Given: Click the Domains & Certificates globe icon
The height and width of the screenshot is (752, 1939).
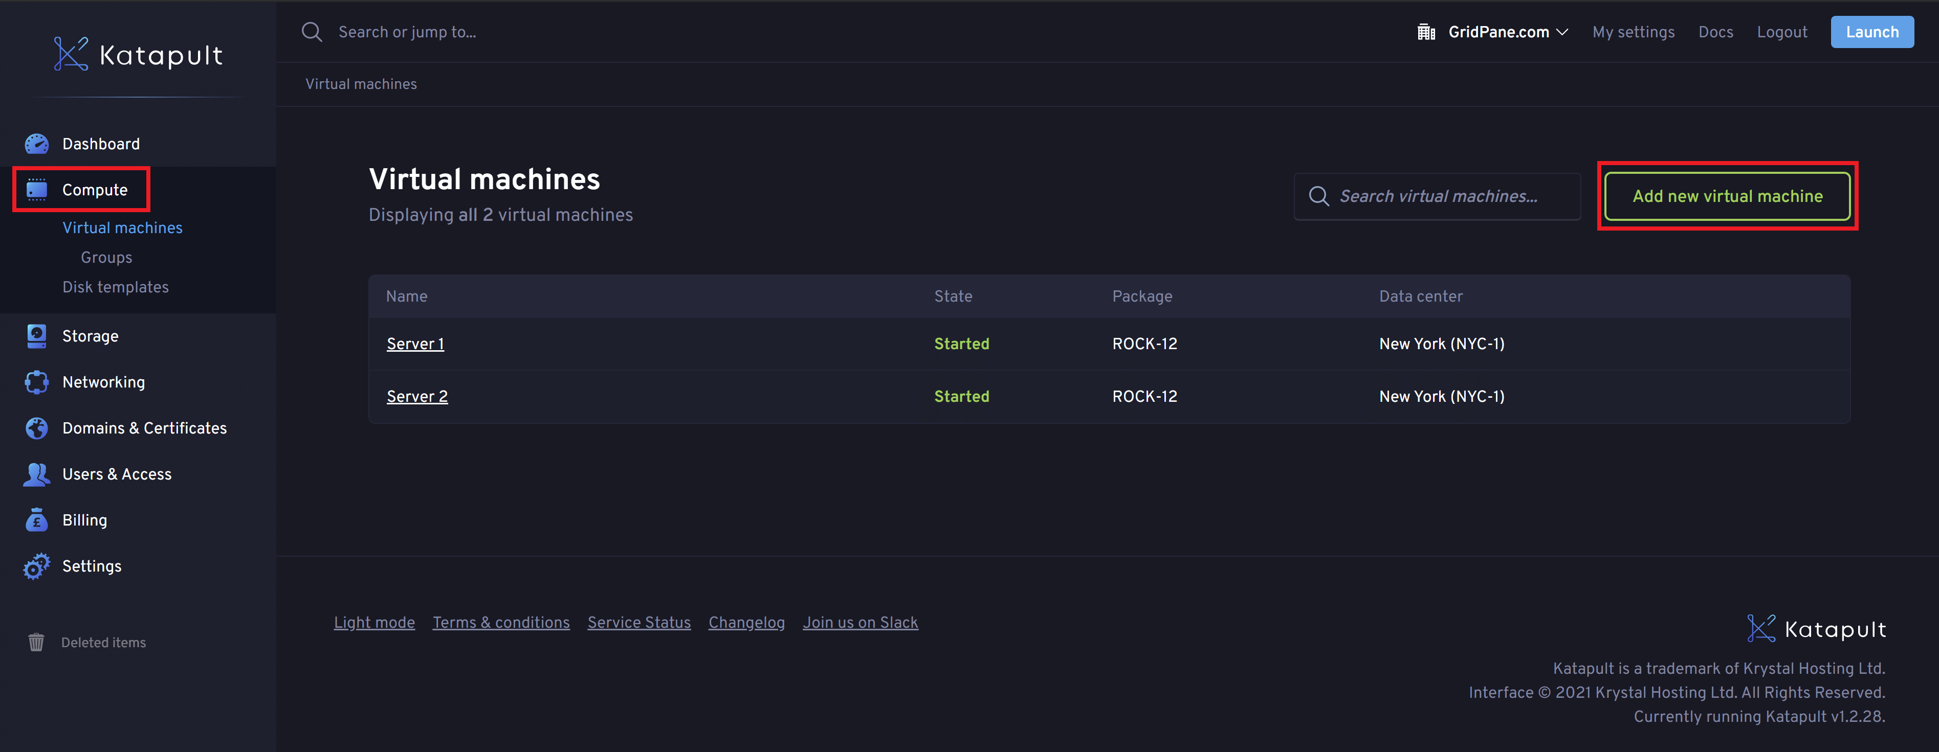Looking at the screenshot, I should click(36, 428).
